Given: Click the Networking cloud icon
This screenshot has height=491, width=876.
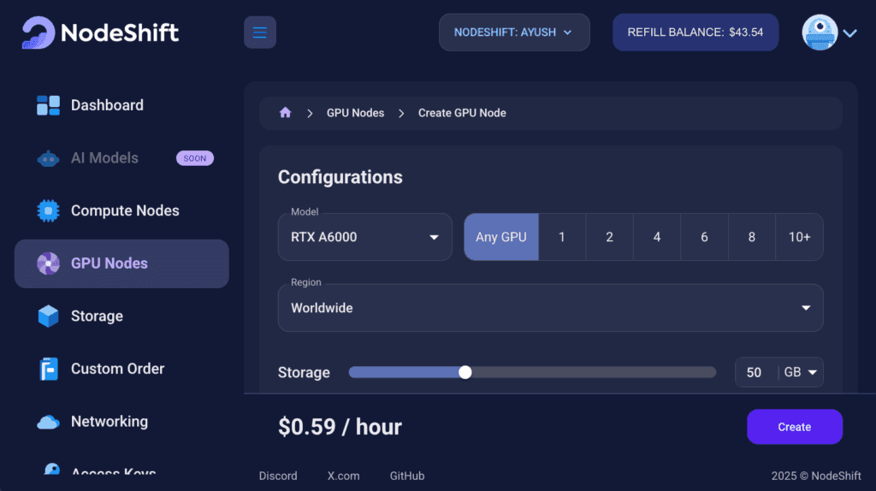Looking at the screenshot, I should 48,422.
